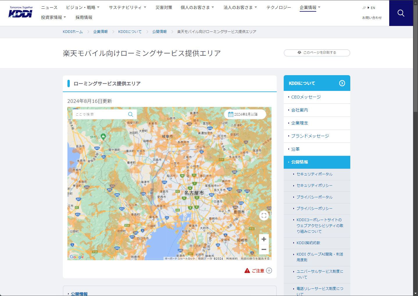
Task: Open the 2024年8月以降 date selector
Action: (x=245, y=114)
